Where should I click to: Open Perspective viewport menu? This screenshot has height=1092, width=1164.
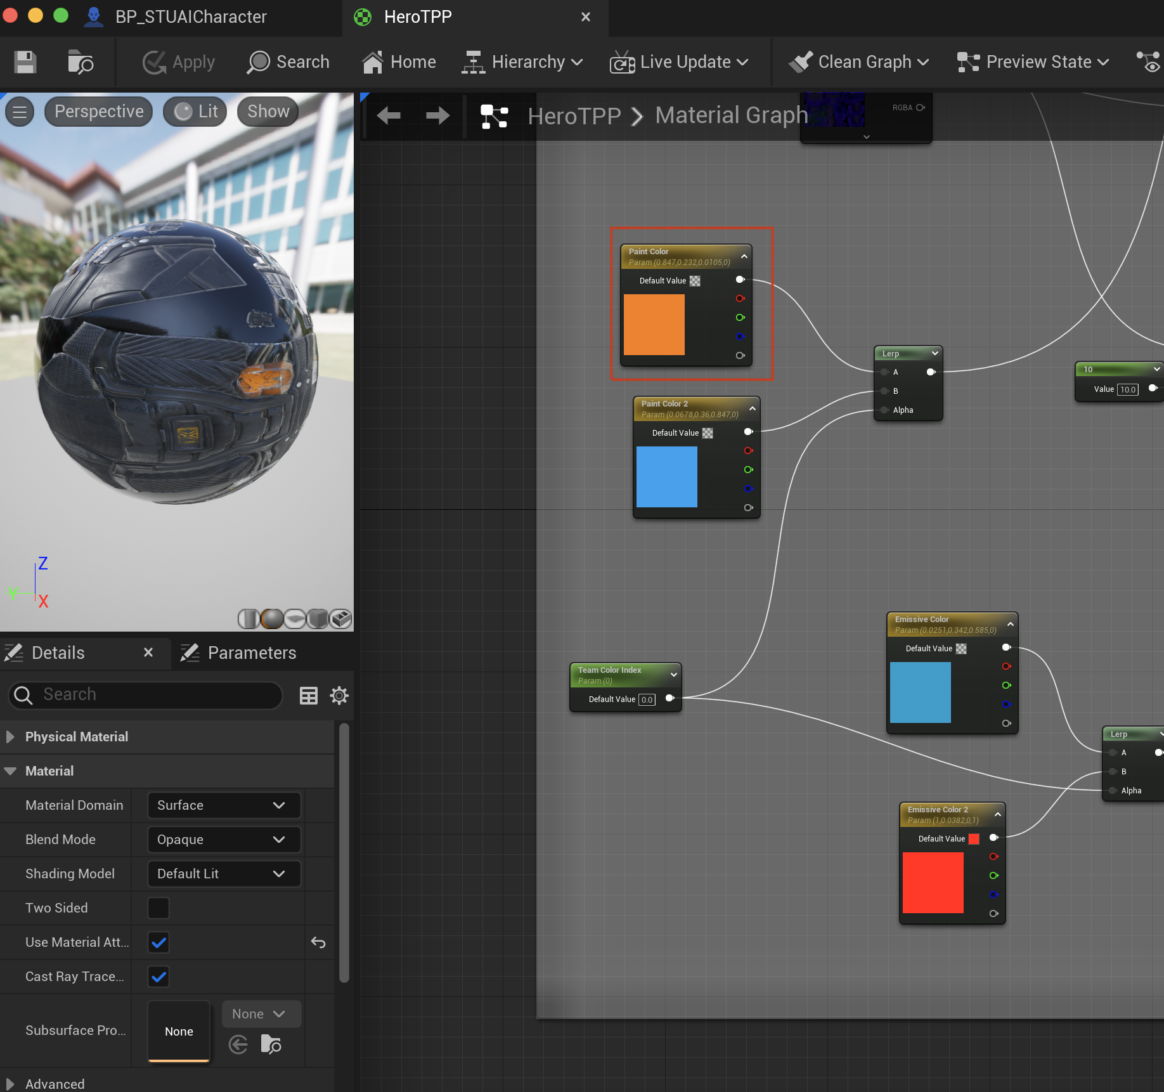(99, 112)
